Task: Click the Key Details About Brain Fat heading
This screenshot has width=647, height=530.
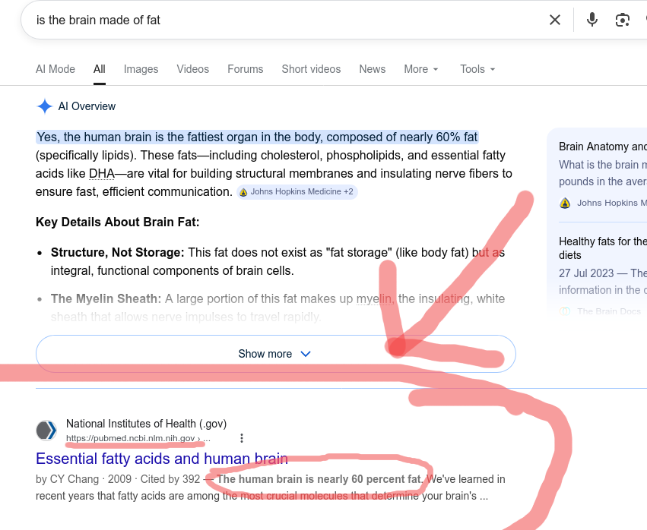Action: click(118, 222)
